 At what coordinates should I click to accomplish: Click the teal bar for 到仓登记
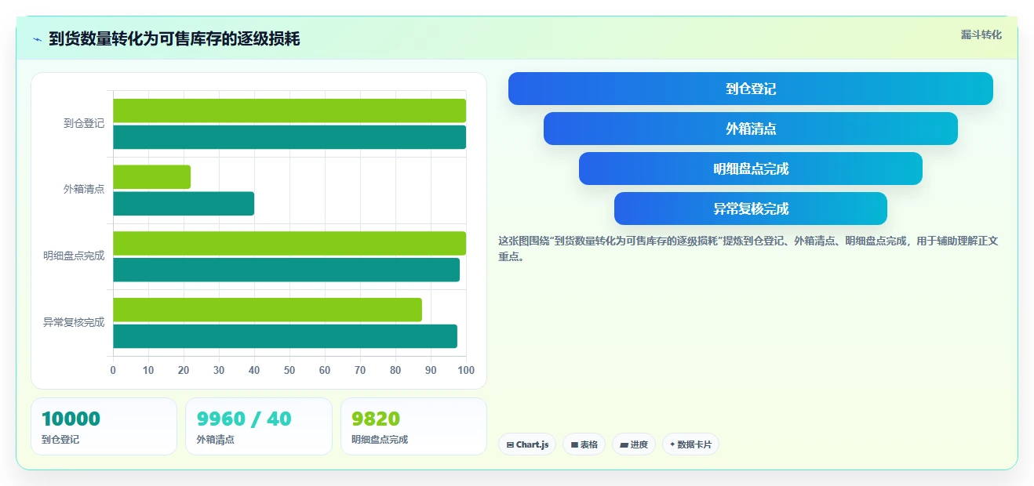tap(289, 137)
